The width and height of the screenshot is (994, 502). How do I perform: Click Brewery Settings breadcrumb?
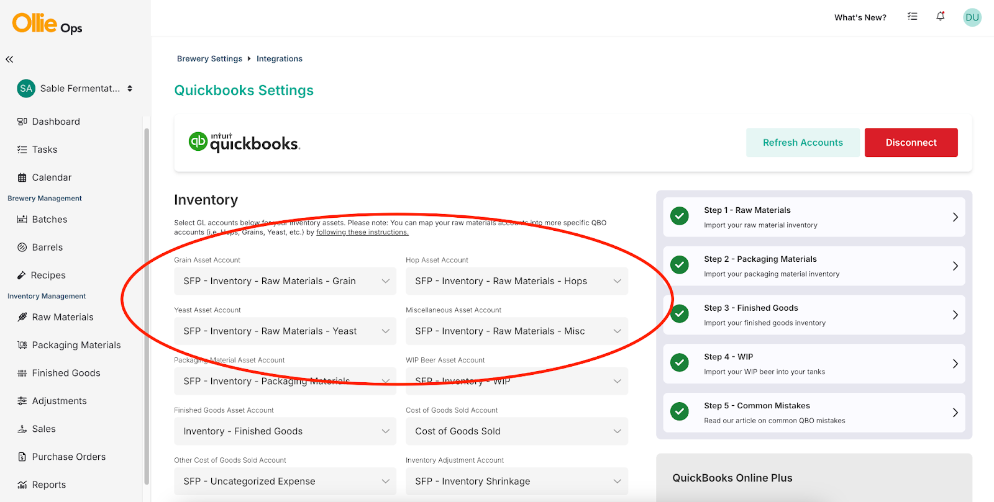[209, 59]
